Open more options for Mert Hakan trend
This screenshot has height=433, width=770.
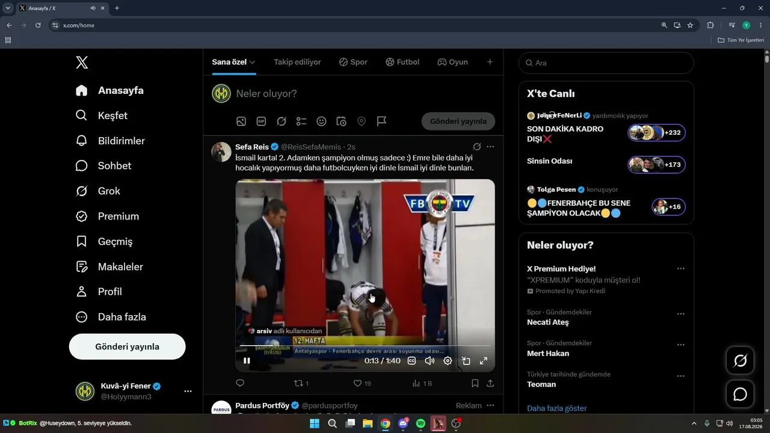click(681, 345)
